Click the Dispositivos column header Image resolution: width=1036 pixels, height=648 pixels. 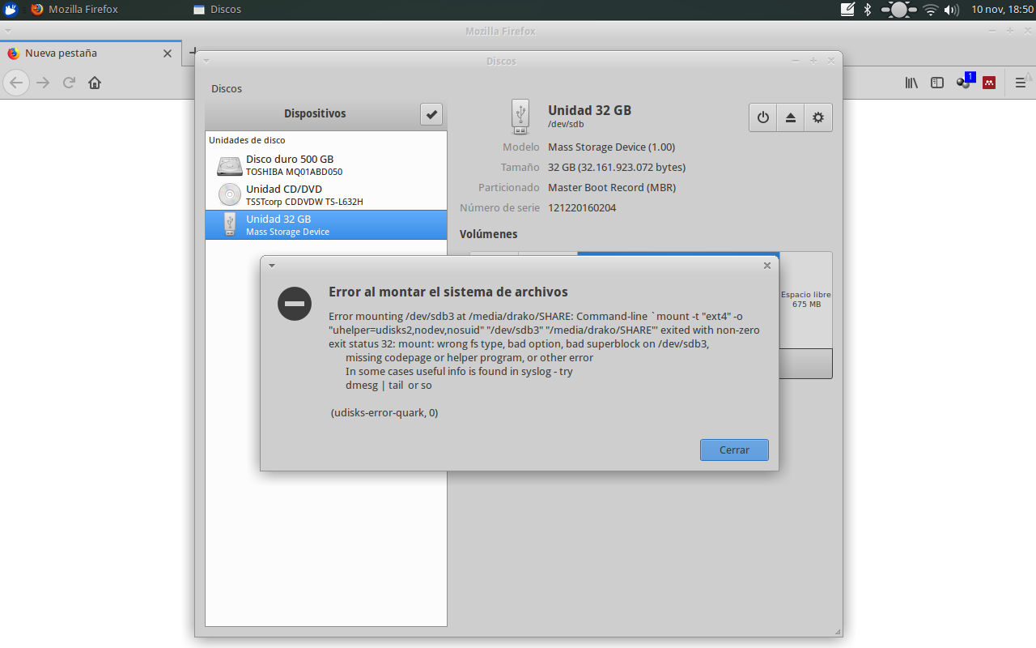tap(315, 114)
